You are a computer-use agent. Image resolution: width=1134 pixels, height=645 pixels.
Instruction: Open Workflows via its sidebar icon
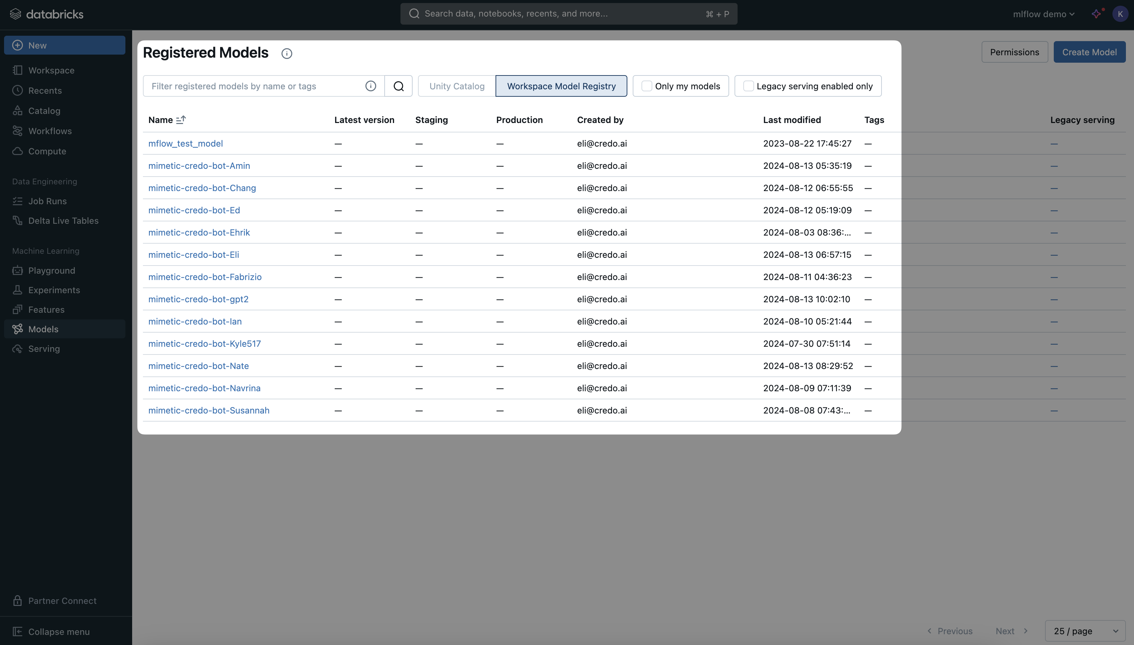pos(18,131)
